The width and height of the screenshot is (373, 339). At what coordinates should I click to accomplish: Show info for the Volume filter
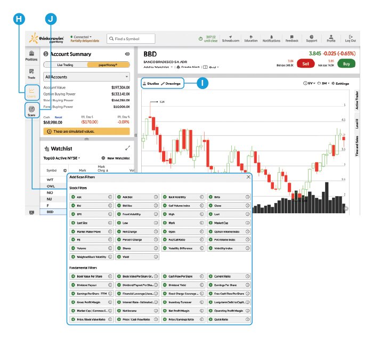point(110,248)
